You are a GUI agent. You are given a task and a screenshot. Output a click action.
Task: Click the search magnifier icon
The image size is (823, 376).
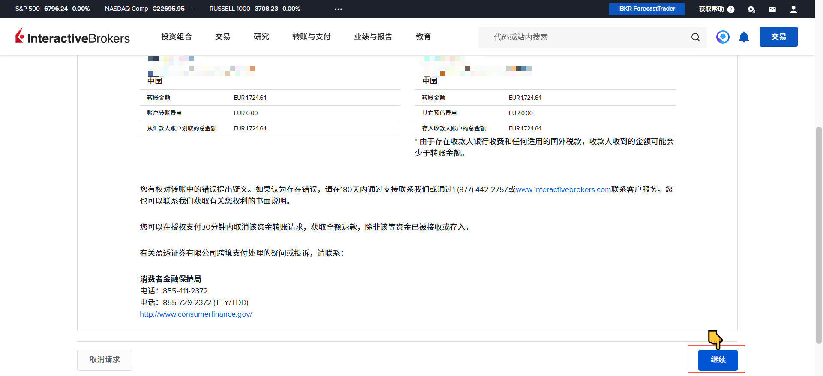[695, 37]
